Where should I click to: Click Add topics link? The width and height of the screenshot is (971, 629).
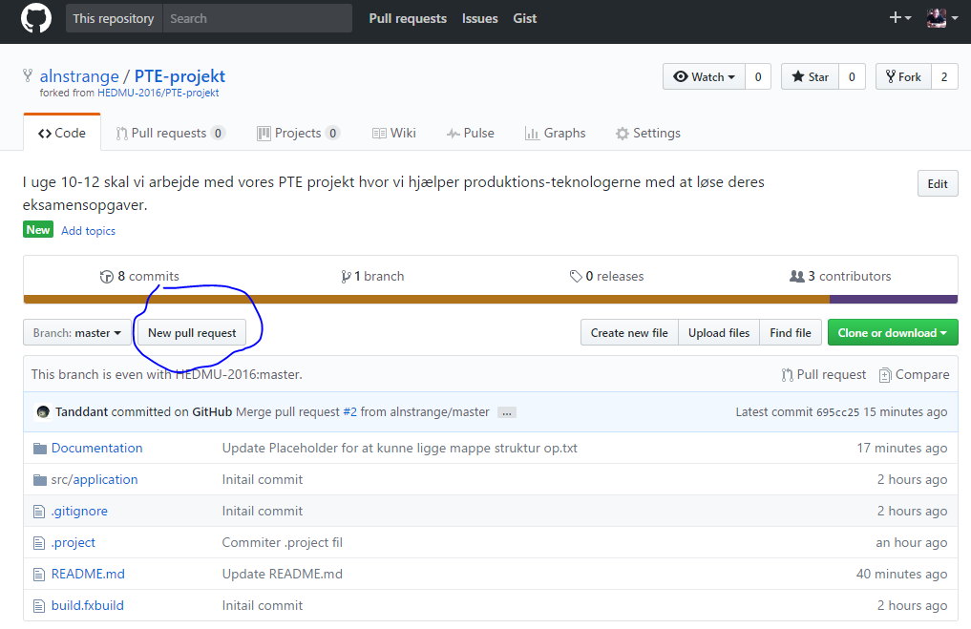pos(88,231)
